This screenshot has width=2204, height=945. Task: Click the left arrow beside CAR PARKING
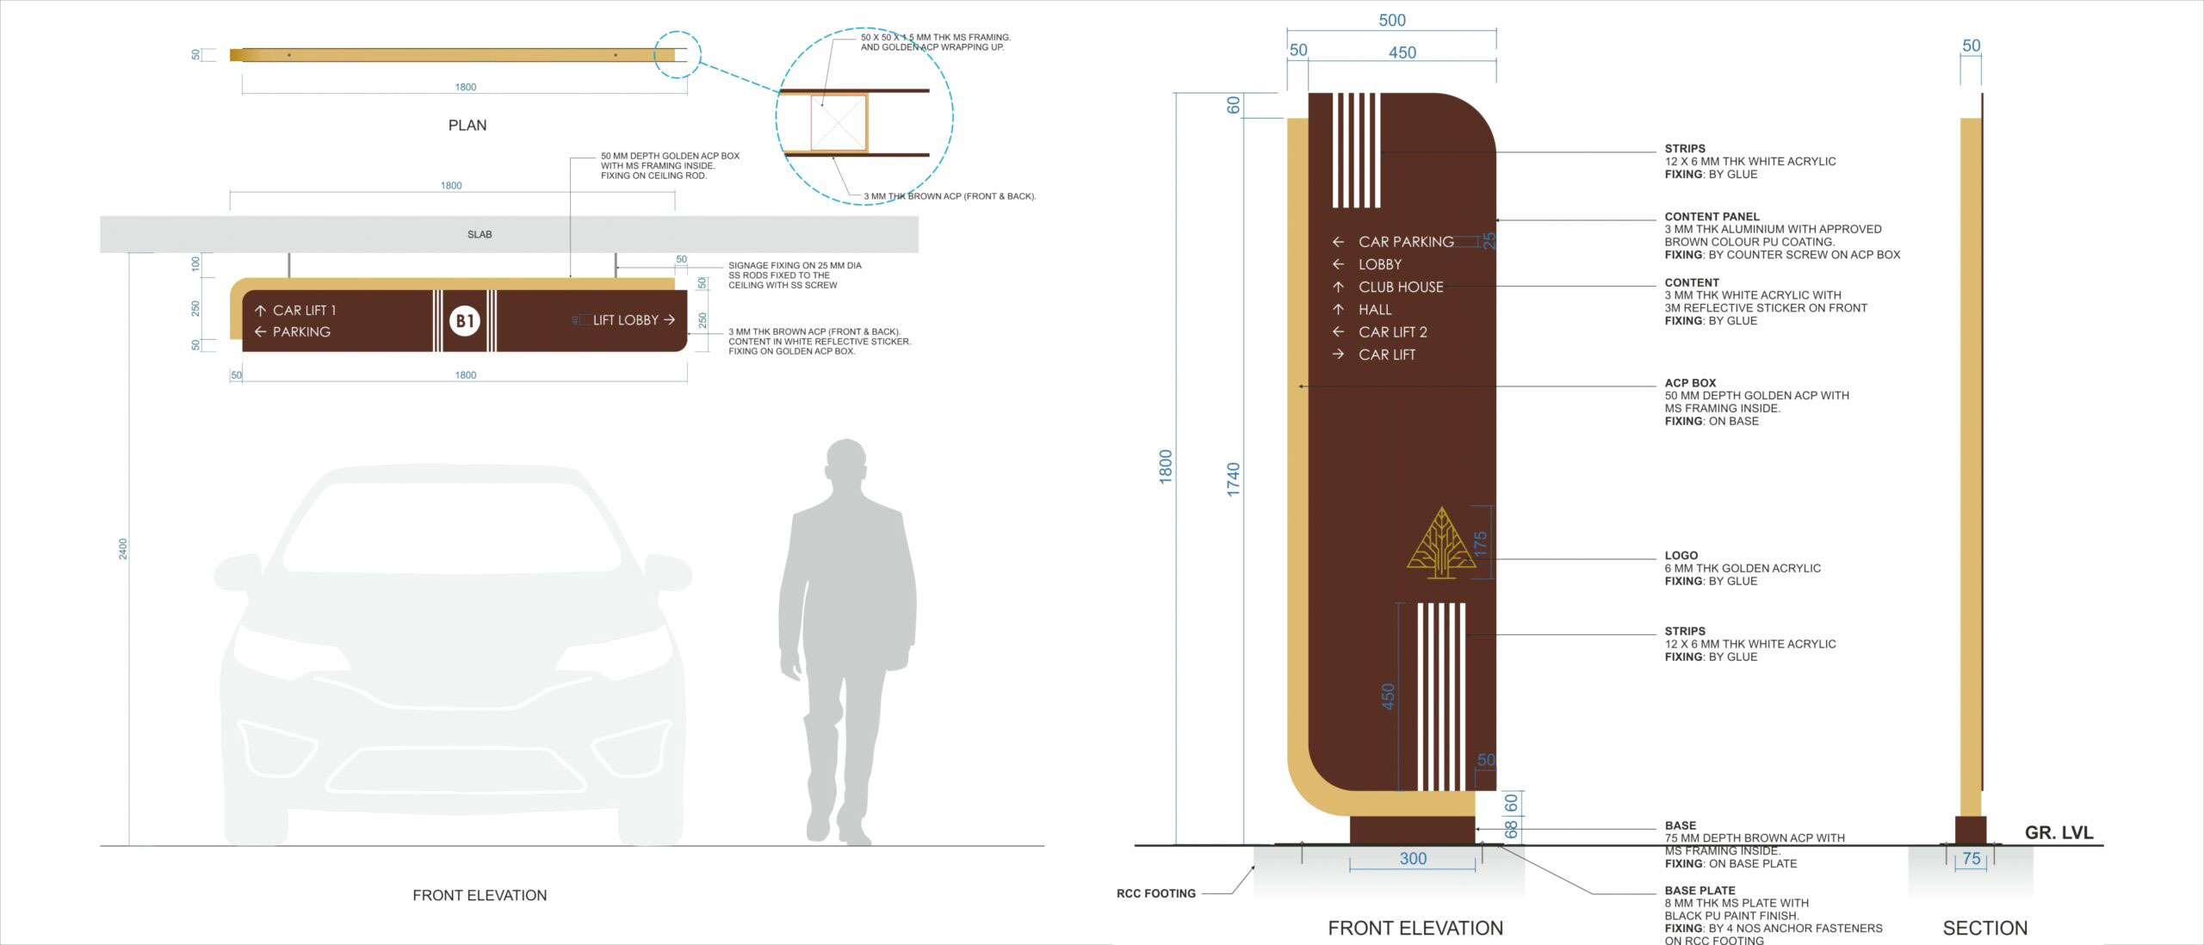coord(1338,242)
